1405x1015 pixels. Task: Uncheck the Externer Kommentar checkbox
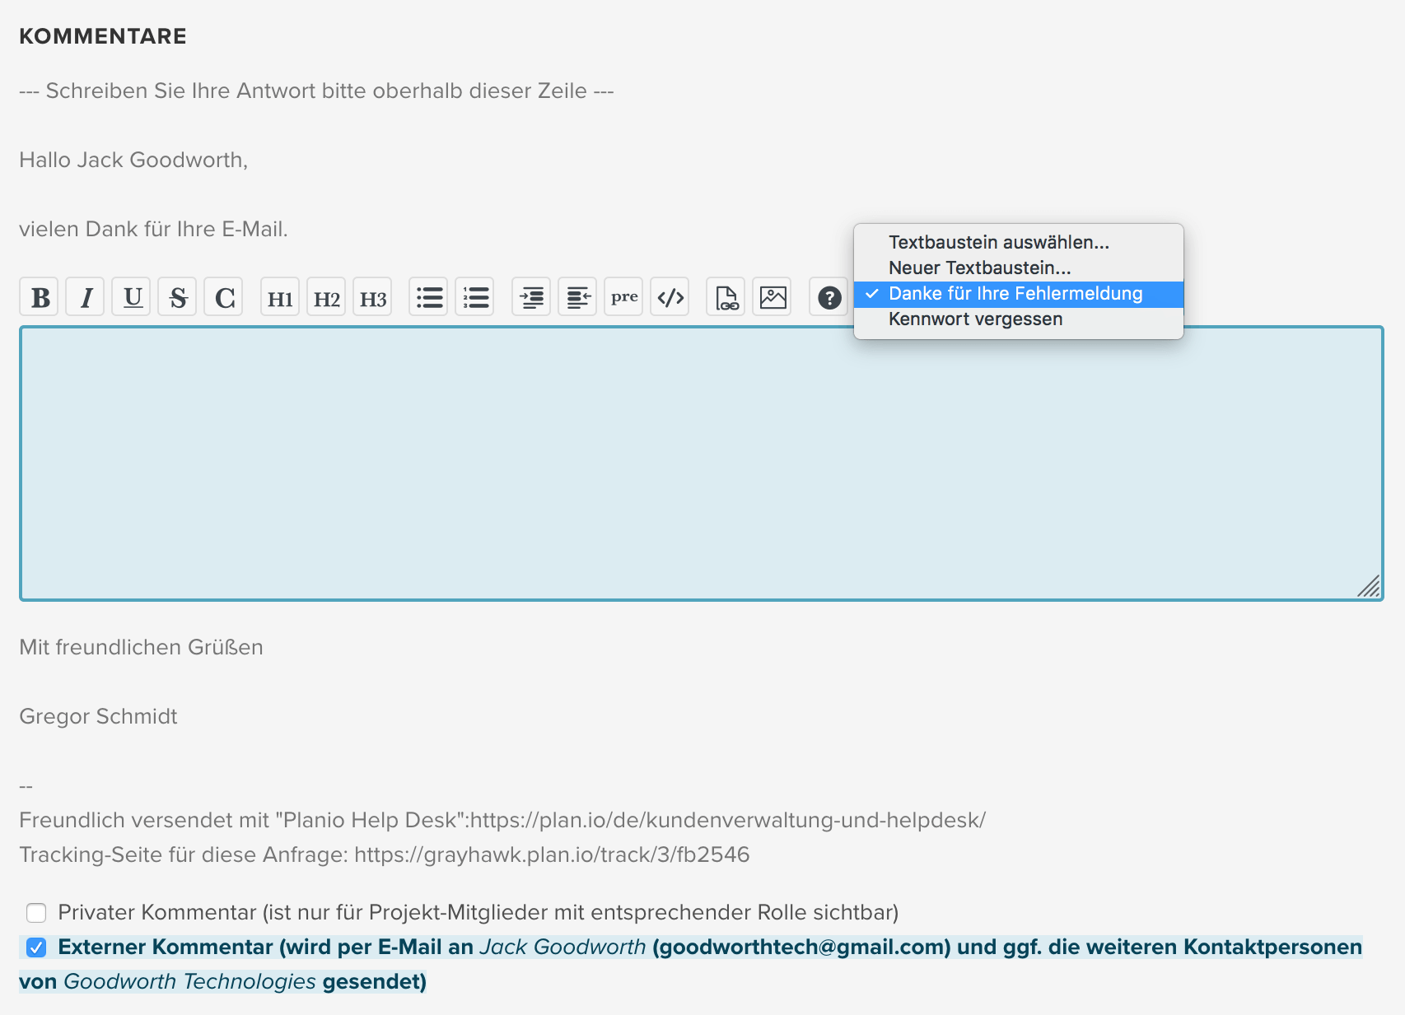(x=36, y=947)
